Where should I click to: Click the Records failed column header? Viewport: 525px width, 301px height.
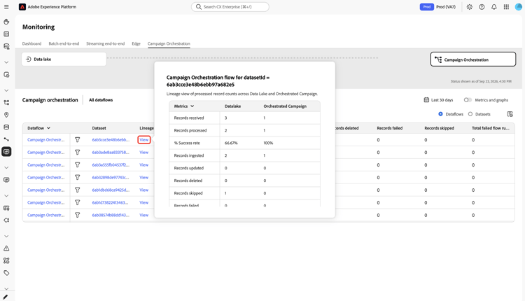click(x=390, y=128)
